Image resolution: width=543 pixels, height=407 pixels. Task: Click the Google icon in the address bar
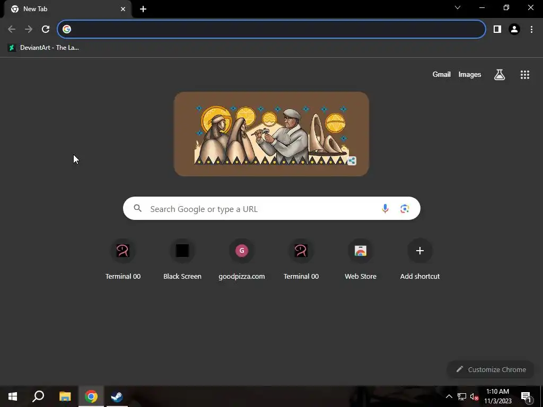(67, 29)
